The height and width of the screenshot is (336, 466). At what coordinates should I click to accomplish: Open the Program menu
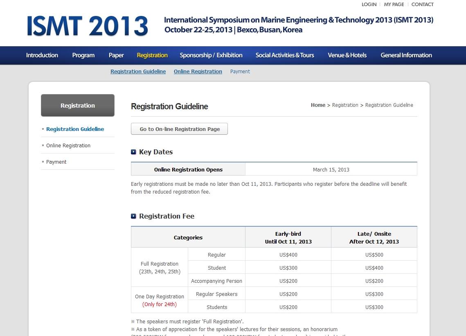[x=83, y=55]
